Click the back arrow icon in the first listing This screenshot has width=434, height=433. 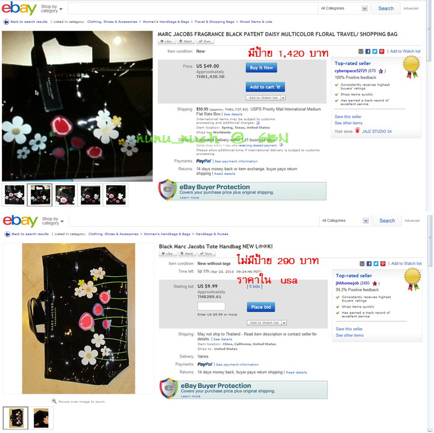click(6, 22)
